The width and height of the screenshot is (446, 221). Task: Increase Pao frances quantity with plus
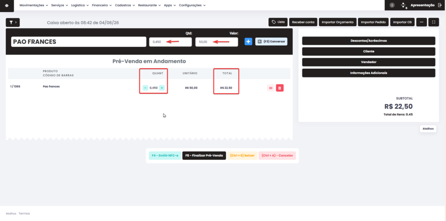coord(162,88)
